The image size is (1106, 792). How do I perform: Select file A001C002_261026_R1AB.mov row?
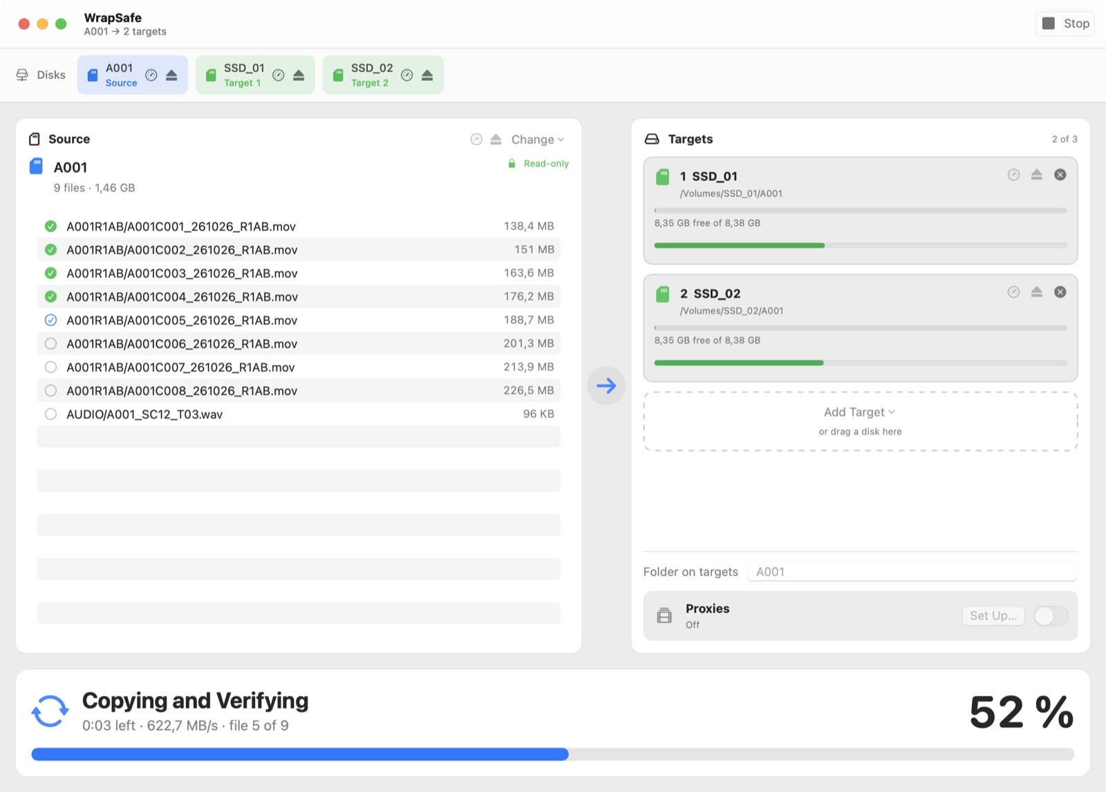[x=299, y=249]
